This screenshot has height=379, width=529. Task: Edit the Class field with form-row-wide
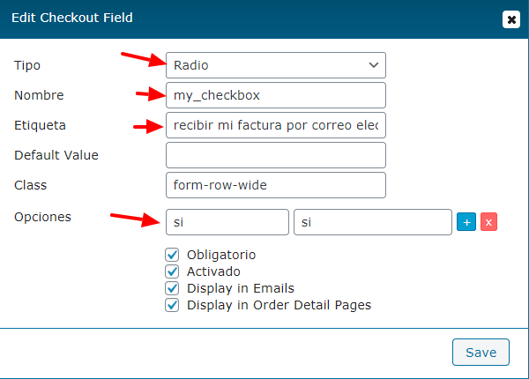click(276, 185)
